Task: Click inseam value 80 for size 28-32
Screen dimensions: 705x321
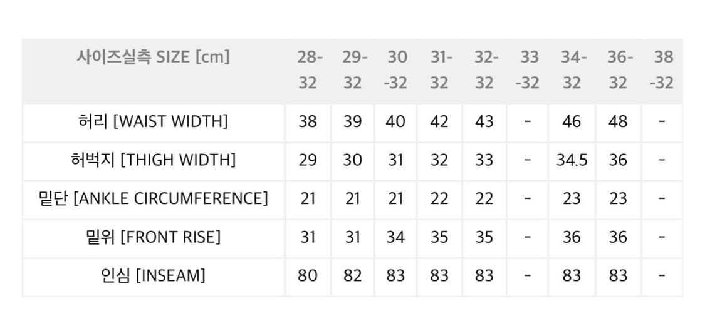Action: (x=308, y=275)
